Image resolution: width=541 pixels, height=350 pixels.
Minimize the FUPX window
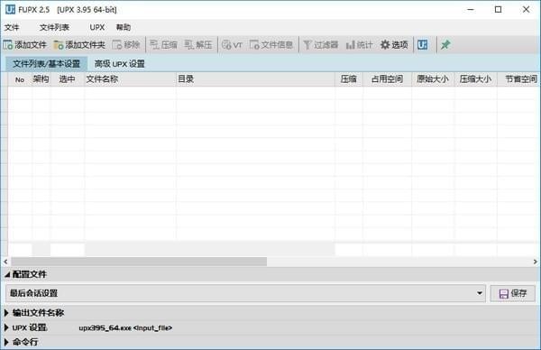pos(471,9)
